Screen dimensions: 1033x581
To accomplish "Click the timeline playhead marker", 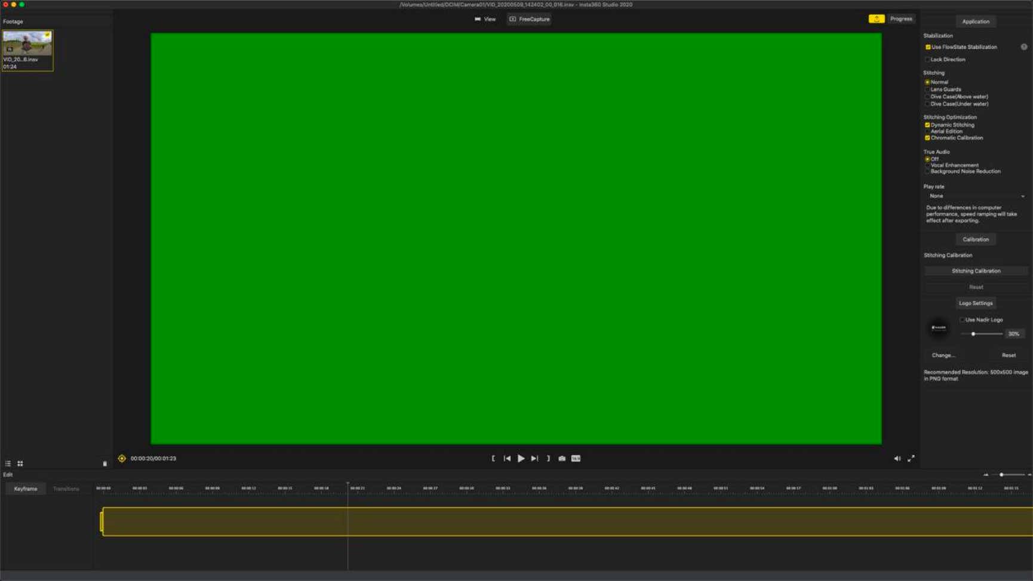I will [348, 484].
